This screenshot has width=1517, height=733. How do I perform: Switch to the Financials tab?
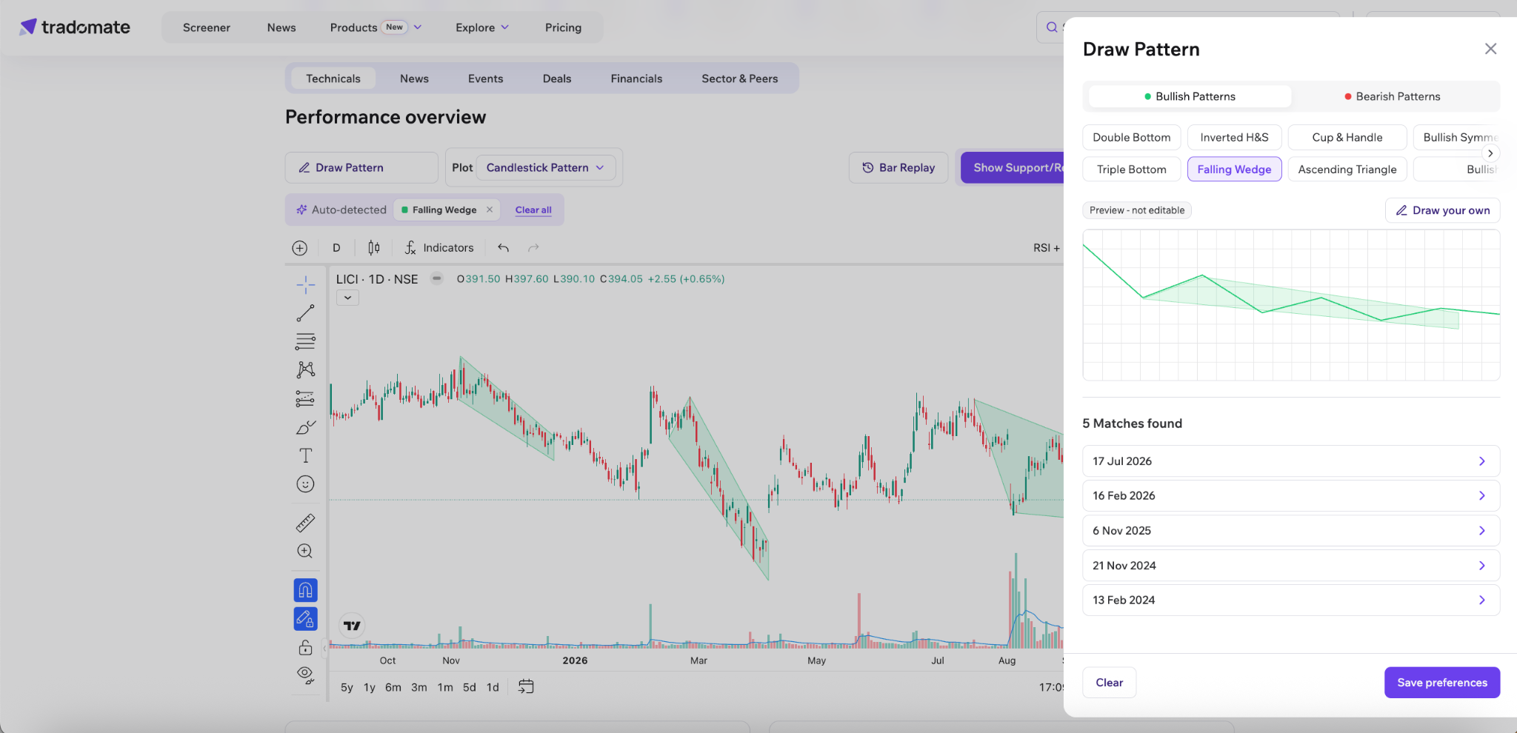(636, 78)
